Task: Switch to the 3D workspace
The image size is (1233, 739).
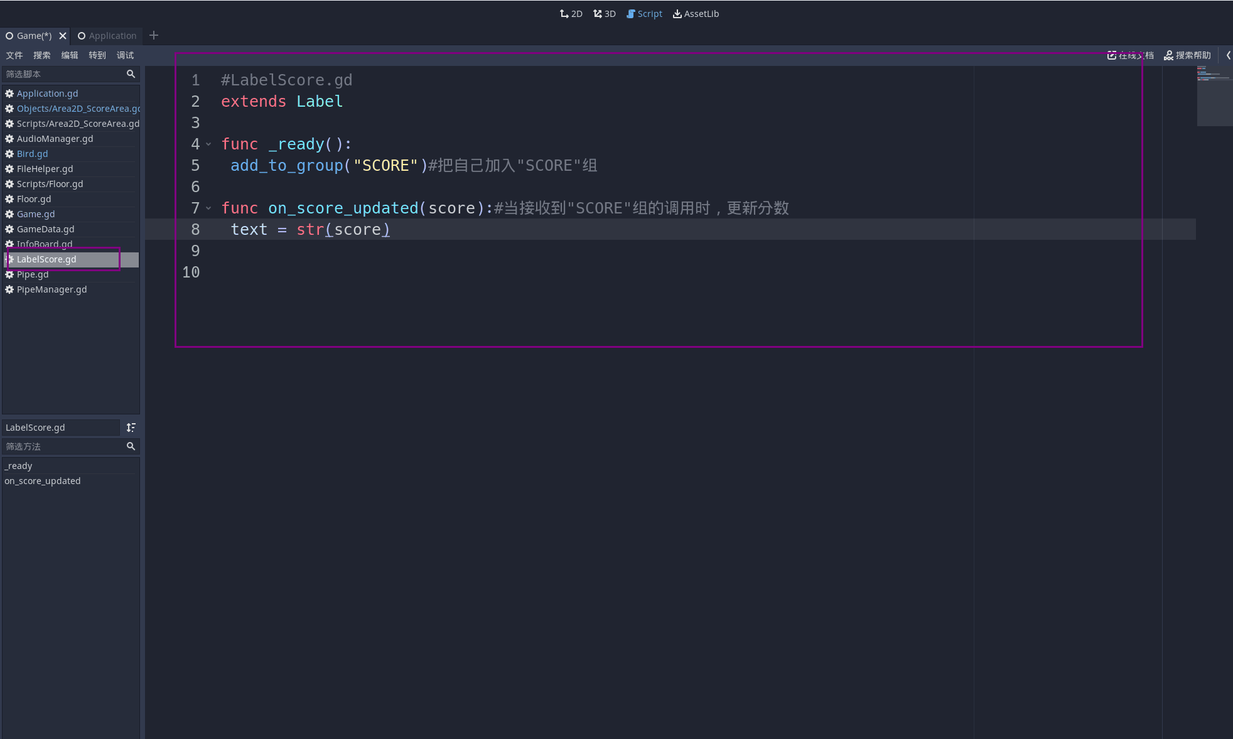Action: (x=604, y=14)
